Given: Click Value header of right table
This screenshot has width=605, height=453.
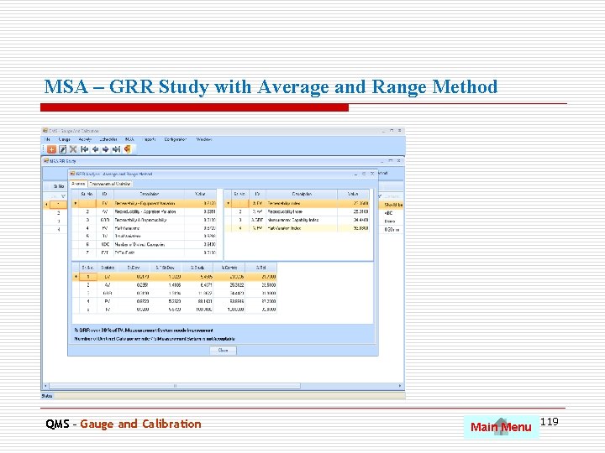Looking at the screenshot, I should coord(353,194).
